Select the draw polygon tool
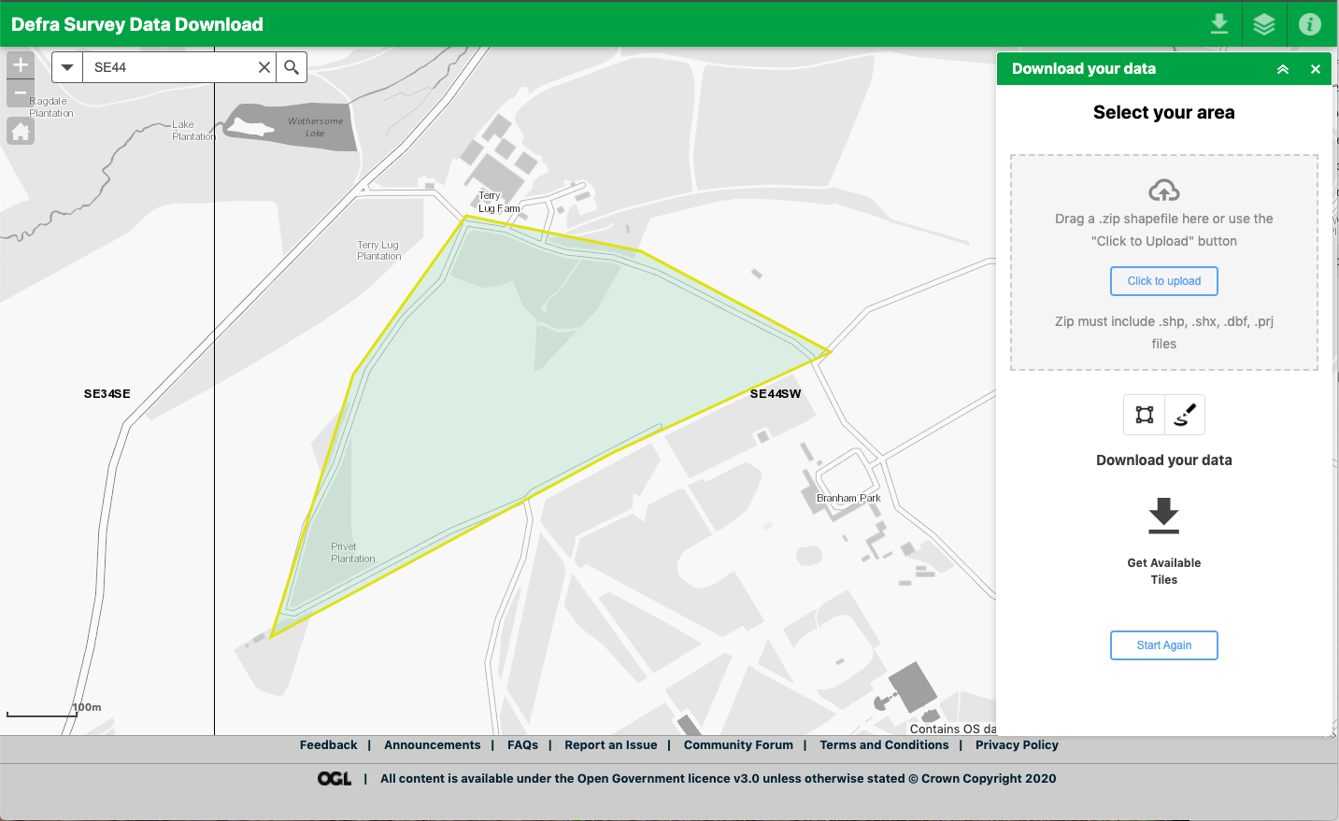Viewport: 1339px width, 821px height. pyautogui.click(x=1145, y=415)
